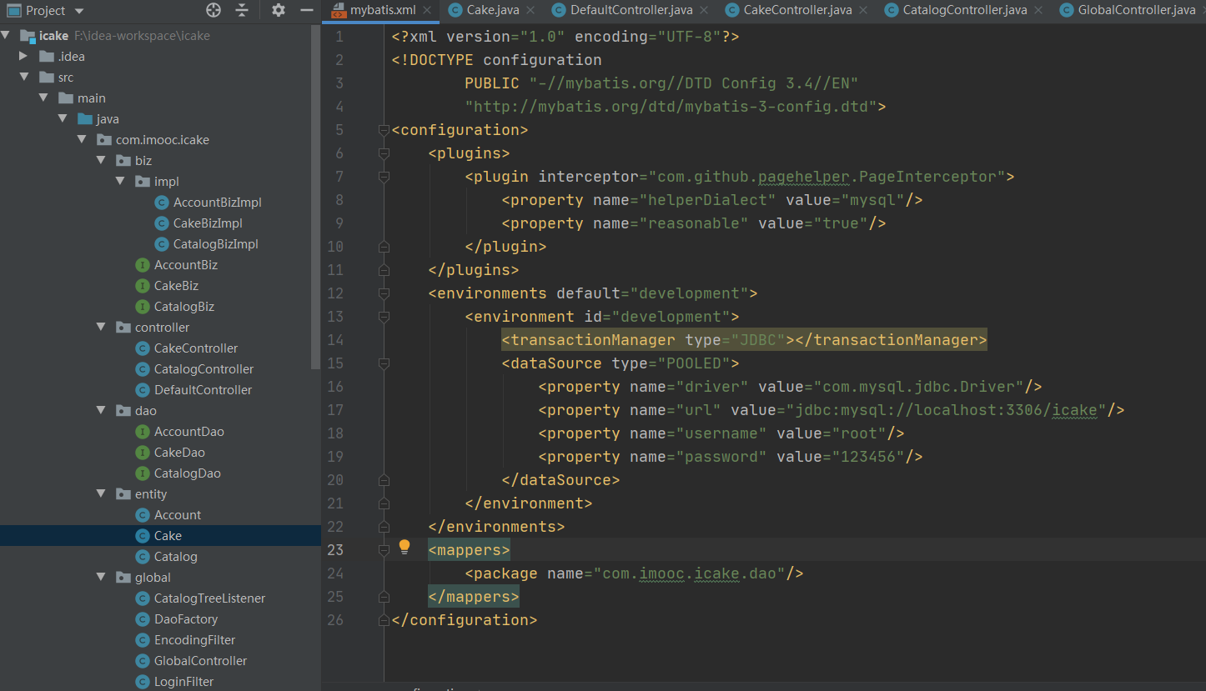The width and height of the screenshot is (1206, 691).
Task: Click the Project panel vertical scrollbar
Action: coord(315,196)
